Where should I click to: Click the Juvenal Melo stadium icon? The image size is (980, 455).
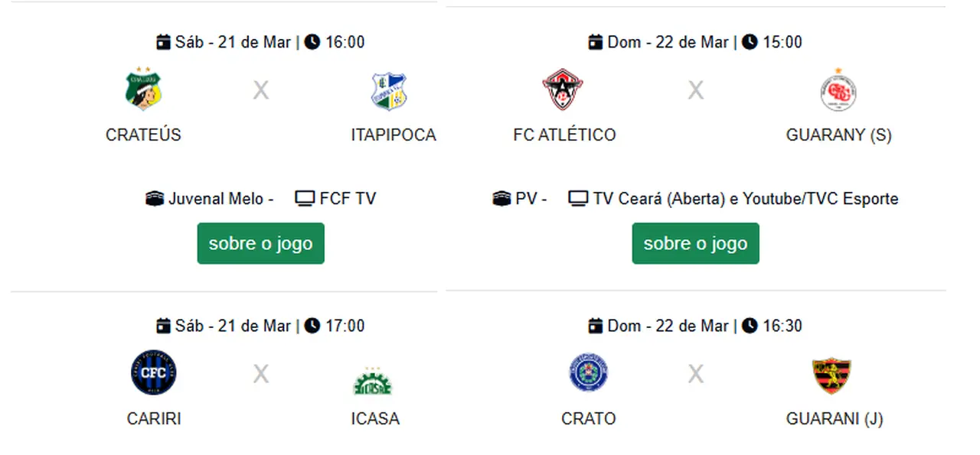(155, 199)
